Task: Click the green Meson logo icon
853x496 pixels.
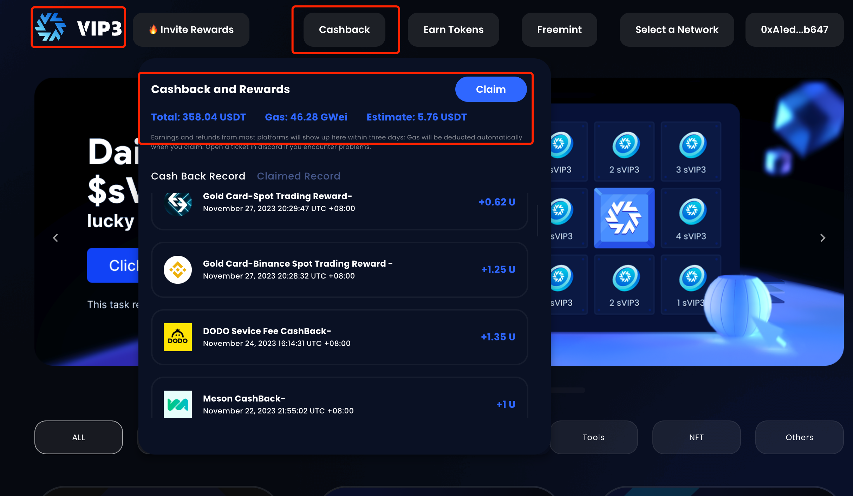Action: pyautogui.click(x=178, y=404)
